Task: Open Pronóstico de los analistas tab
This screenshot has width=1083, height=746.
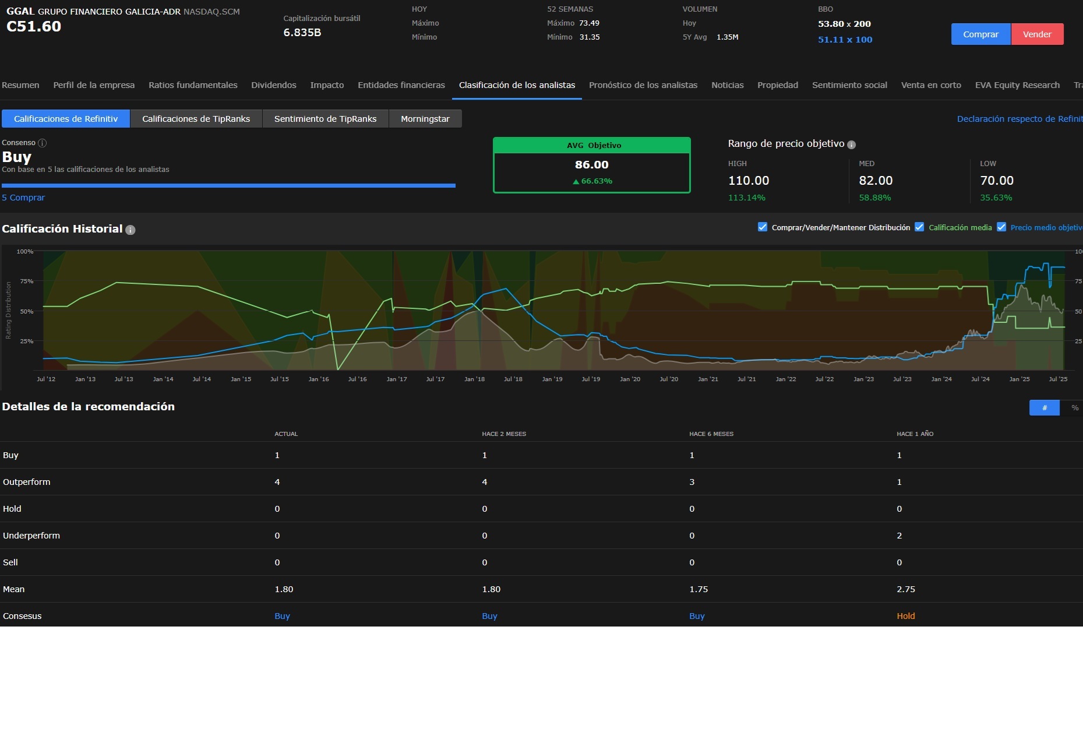Action: tap(643, 85)
